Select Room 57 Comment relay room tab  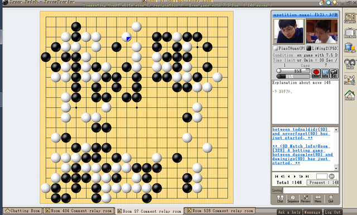149,211
